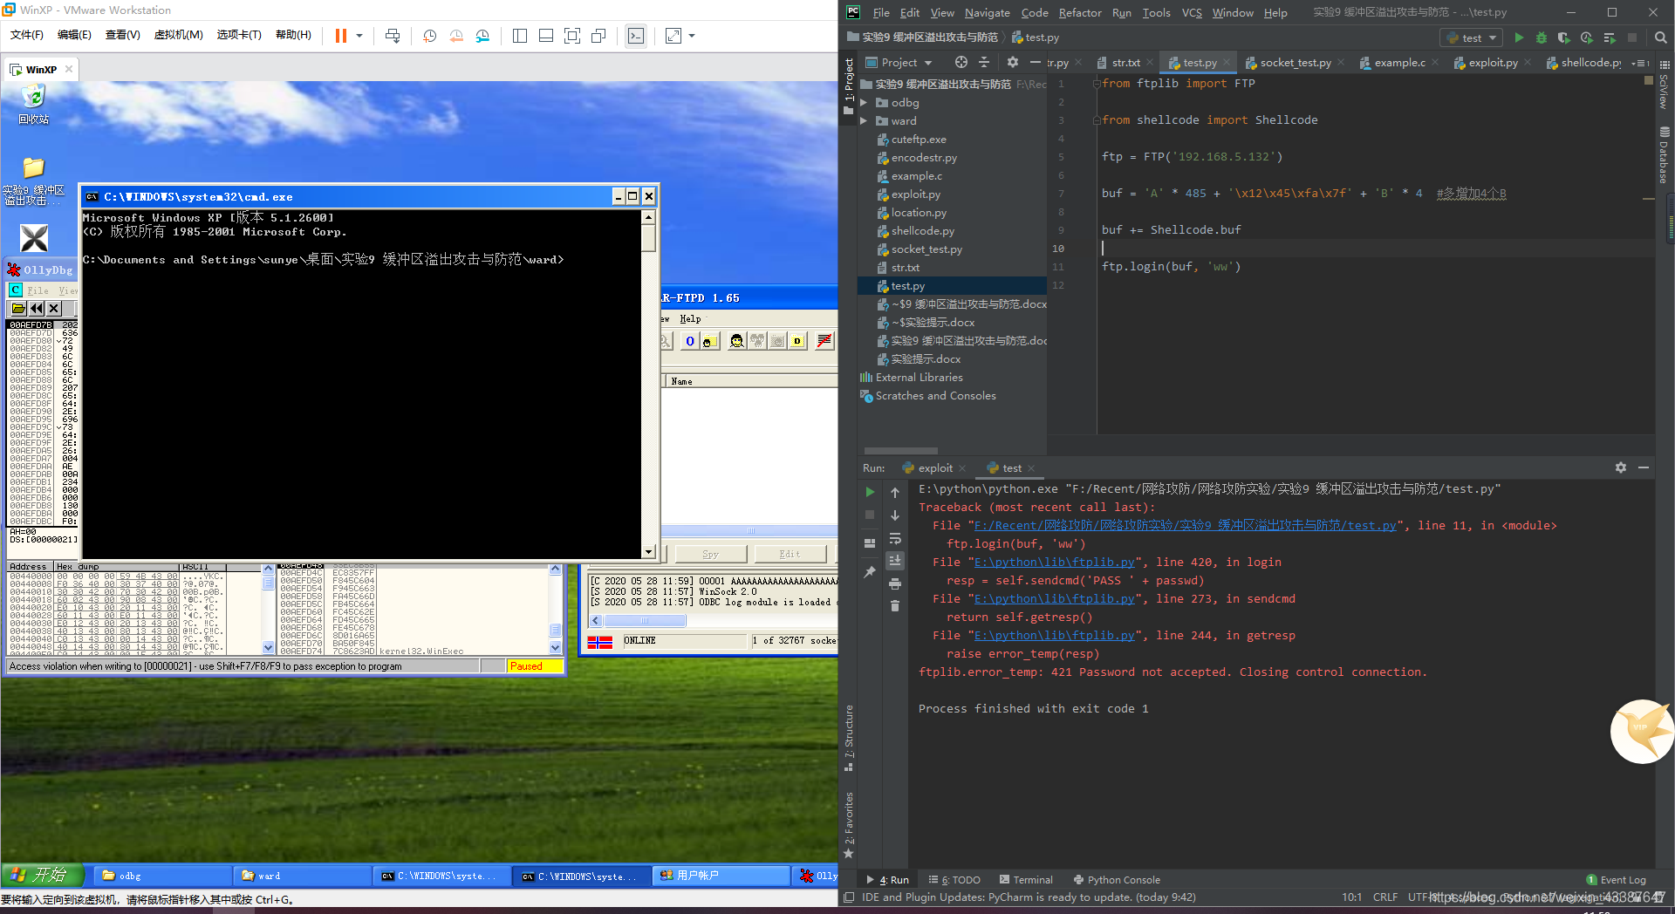Open shellcode.py in project tree
Image resolution: width=1675 pixels, height=914 pixels.
click(922, 231)
